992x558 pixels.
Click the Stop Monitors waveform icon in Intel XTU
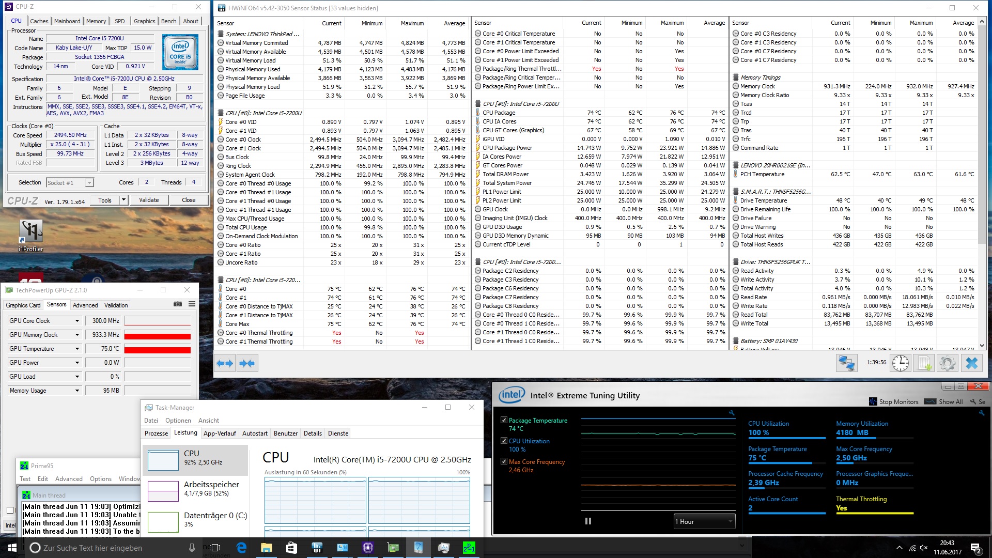(x=873, y=401)
